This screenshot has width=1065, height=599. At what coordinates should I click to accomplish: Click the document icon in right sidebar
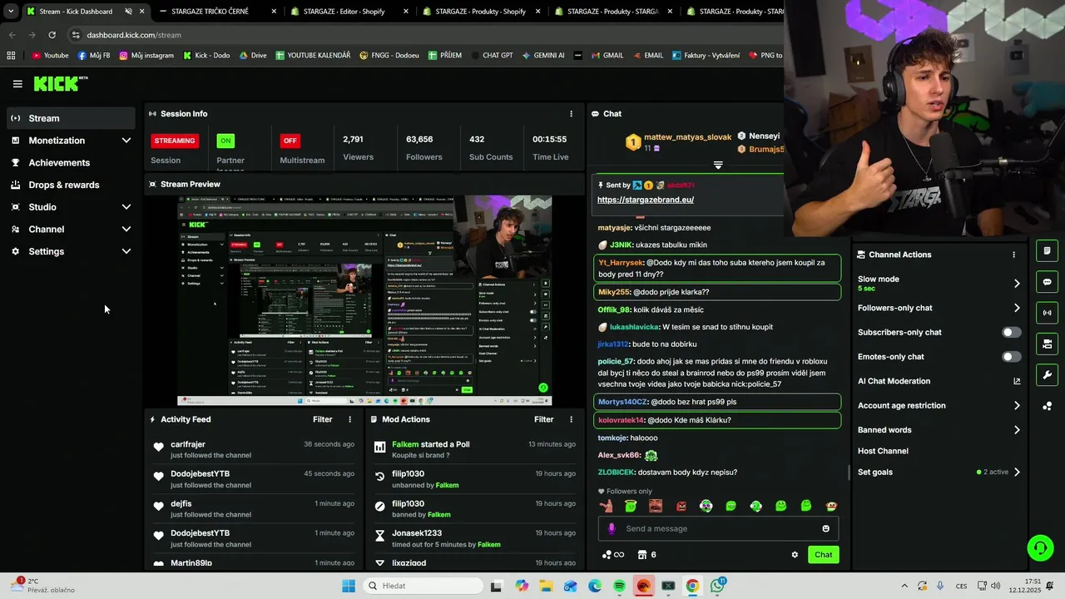[1047, 250]
